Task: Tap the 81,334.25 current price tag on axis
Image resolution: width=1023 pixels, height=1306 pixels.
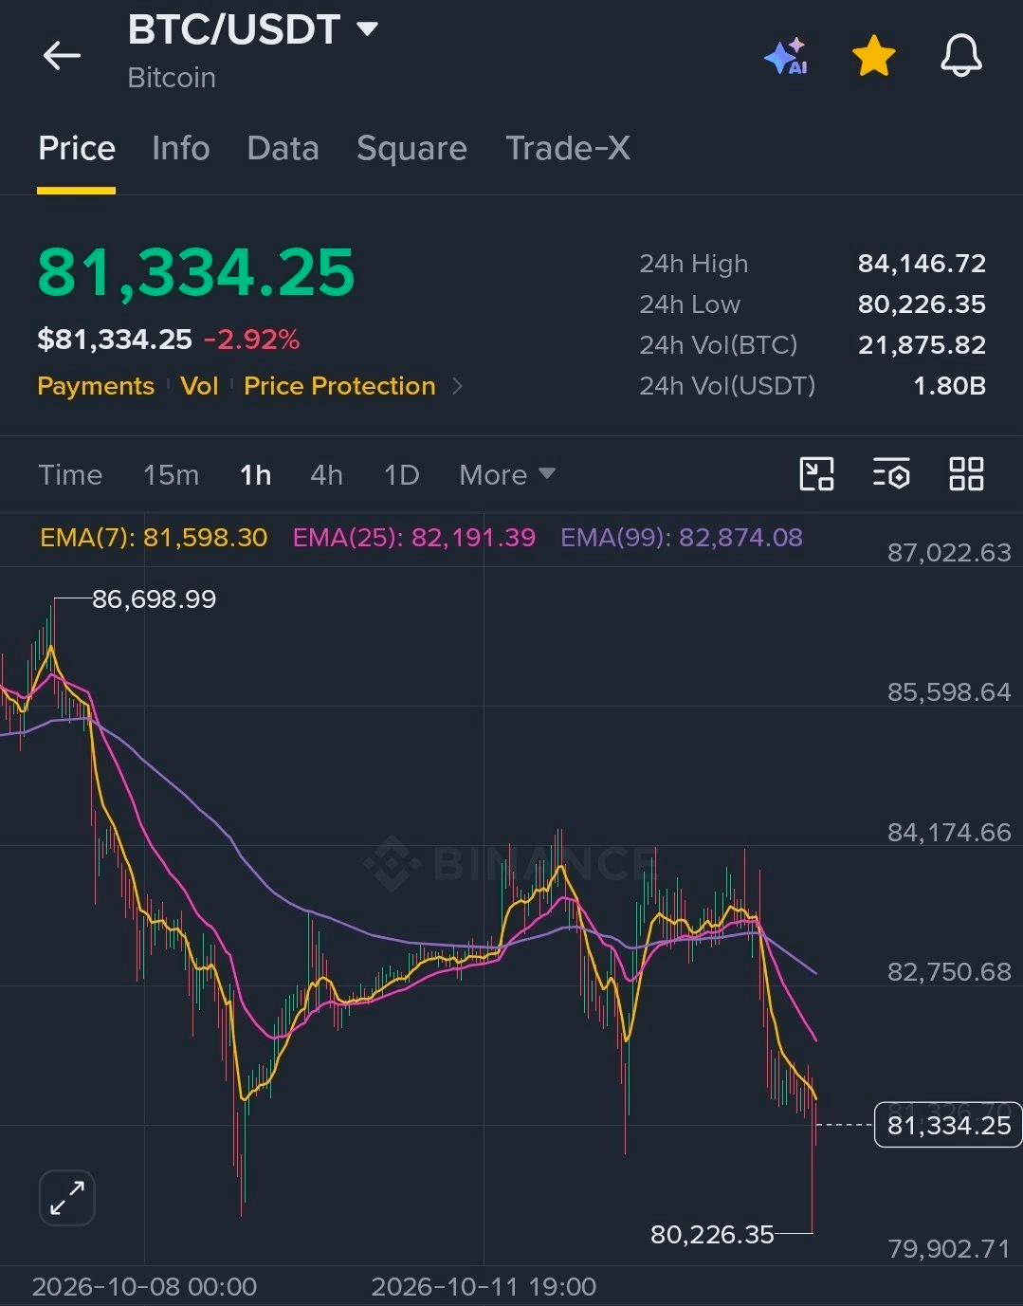Action: point(948,1125)
